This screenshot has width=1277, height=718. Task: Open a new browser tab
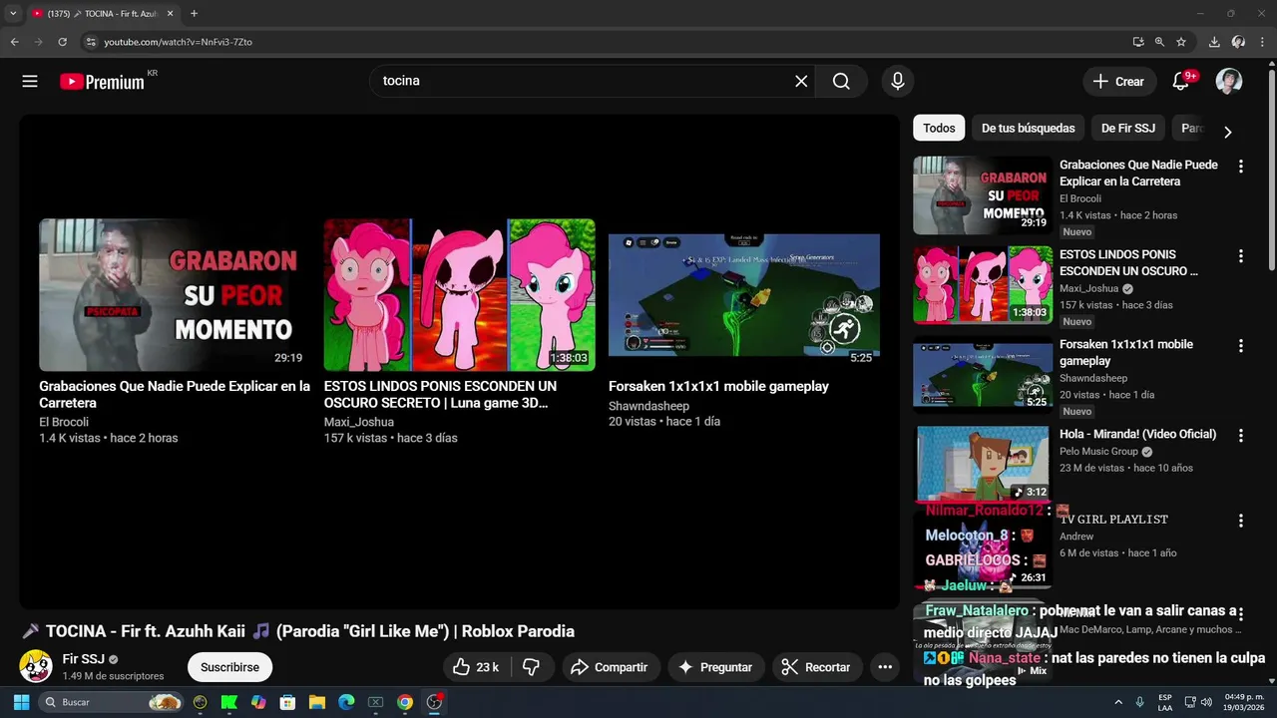tap(194, 14)
